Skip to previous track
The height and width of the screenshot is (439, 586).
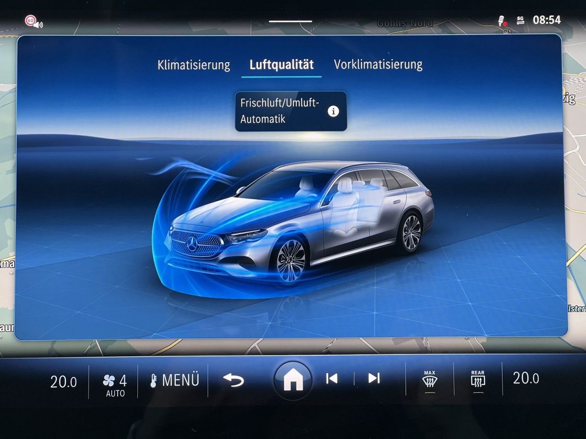(332, 378)
